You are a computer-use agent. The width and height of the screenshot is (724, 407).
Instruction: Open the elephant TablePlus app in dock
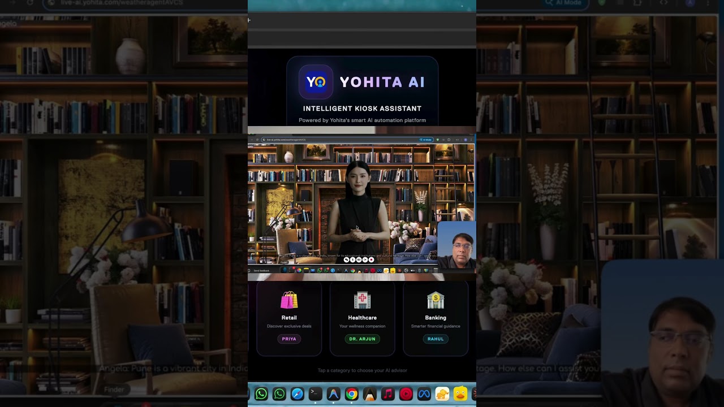point(442,394)
